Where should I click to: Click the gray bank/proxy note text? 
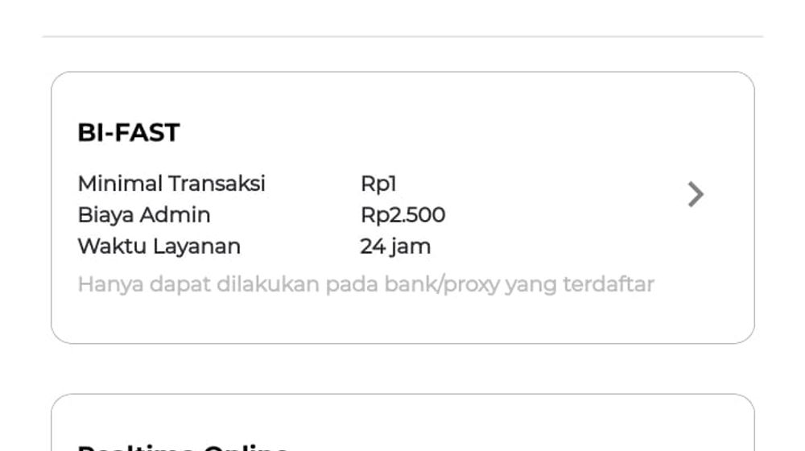365,284
